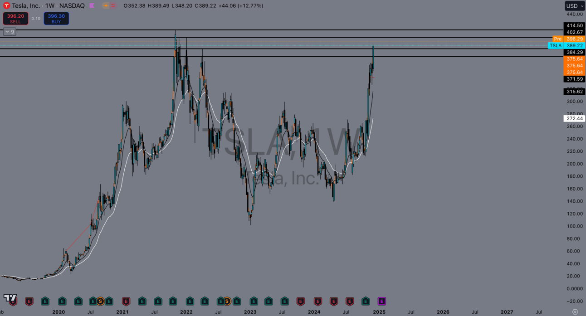This screenshot has width=586, height=316.
Task: Click the -20.00 price scale label
Action: tap(575, 301)
